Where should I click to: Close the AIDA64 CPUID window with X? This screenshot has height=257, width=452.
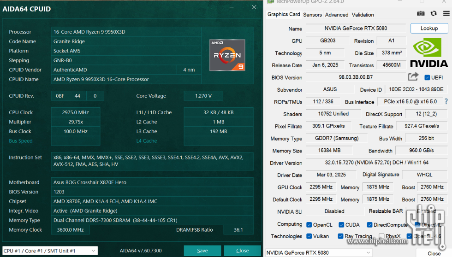point(254,7)
